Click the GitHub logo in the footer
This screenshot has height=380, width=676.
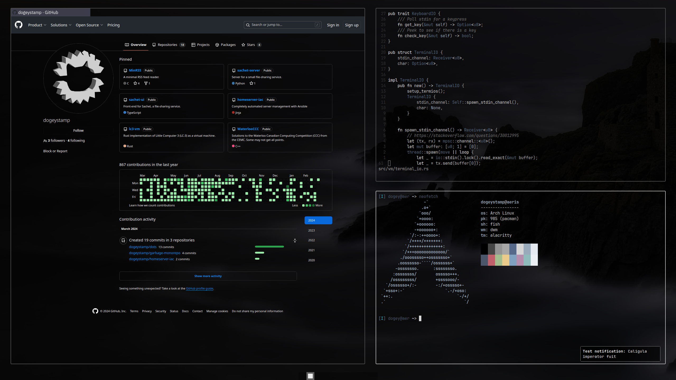click(95, 311)
